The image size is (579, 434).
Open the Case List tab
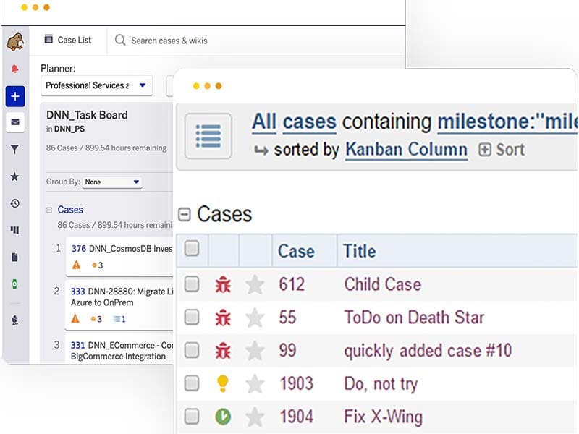tap(67, 41)
